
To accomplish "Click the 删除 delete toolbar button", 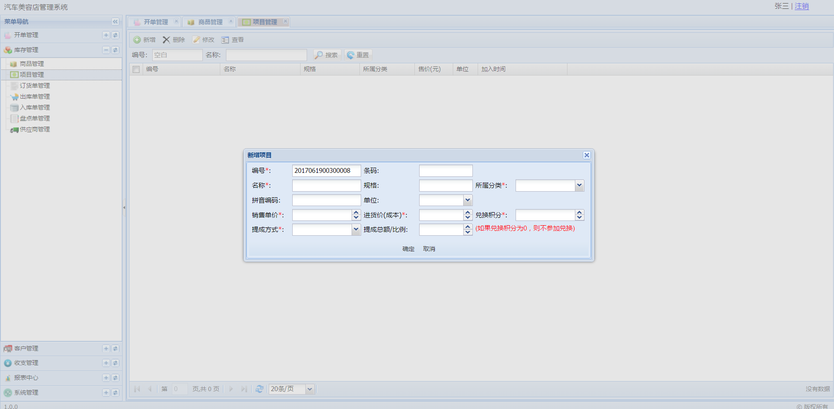I will pos(174,40).
